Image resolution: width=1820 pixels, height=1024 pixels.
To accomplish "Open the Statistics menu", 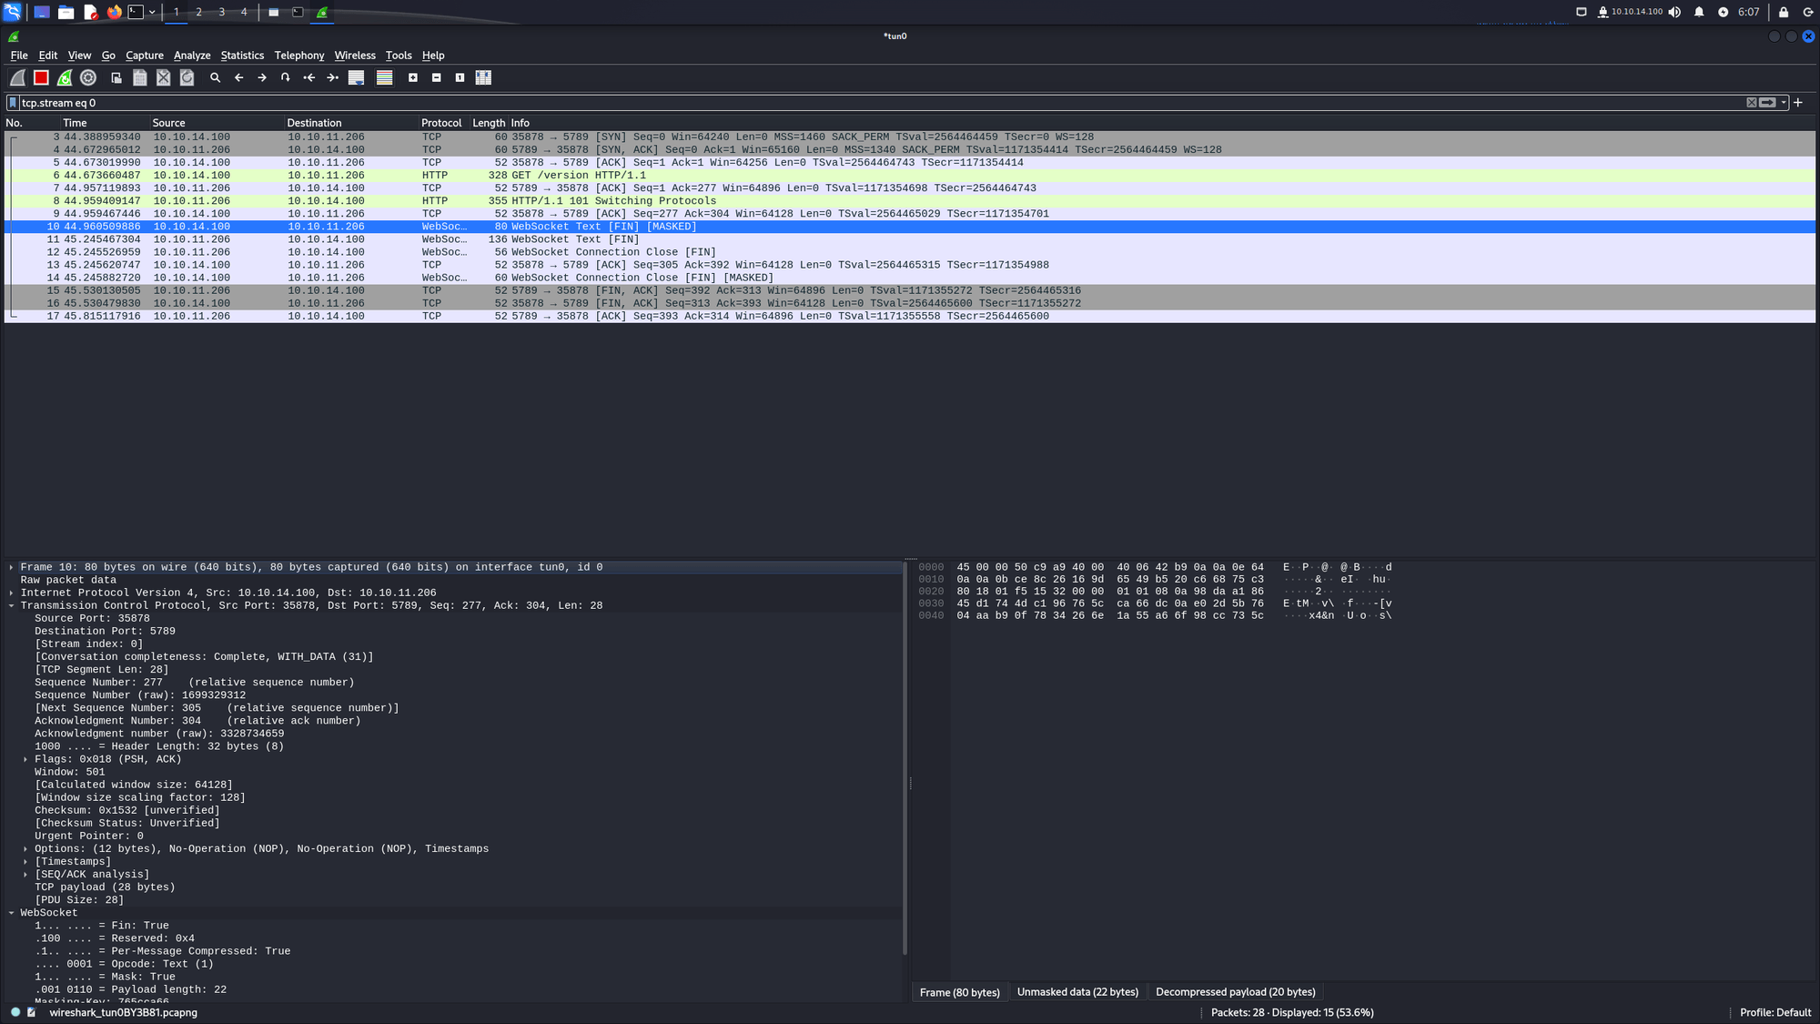I will [242, 56].
